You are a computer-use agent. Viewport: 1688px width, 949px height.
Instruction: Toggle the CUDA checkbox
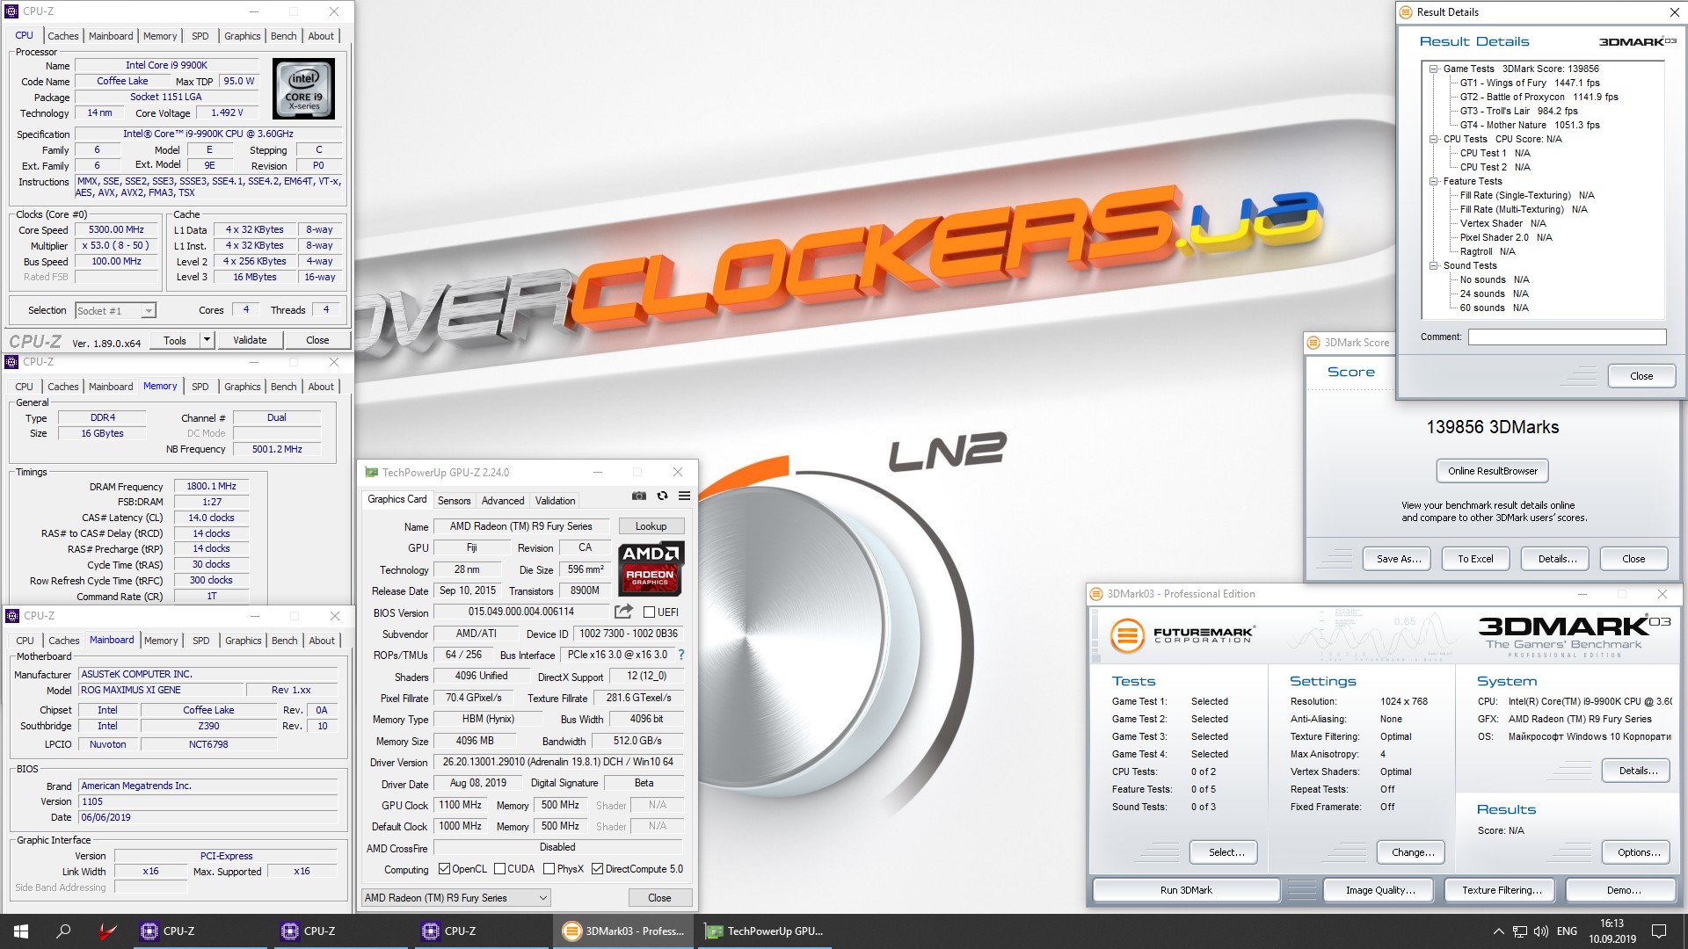tap(499, 869)
